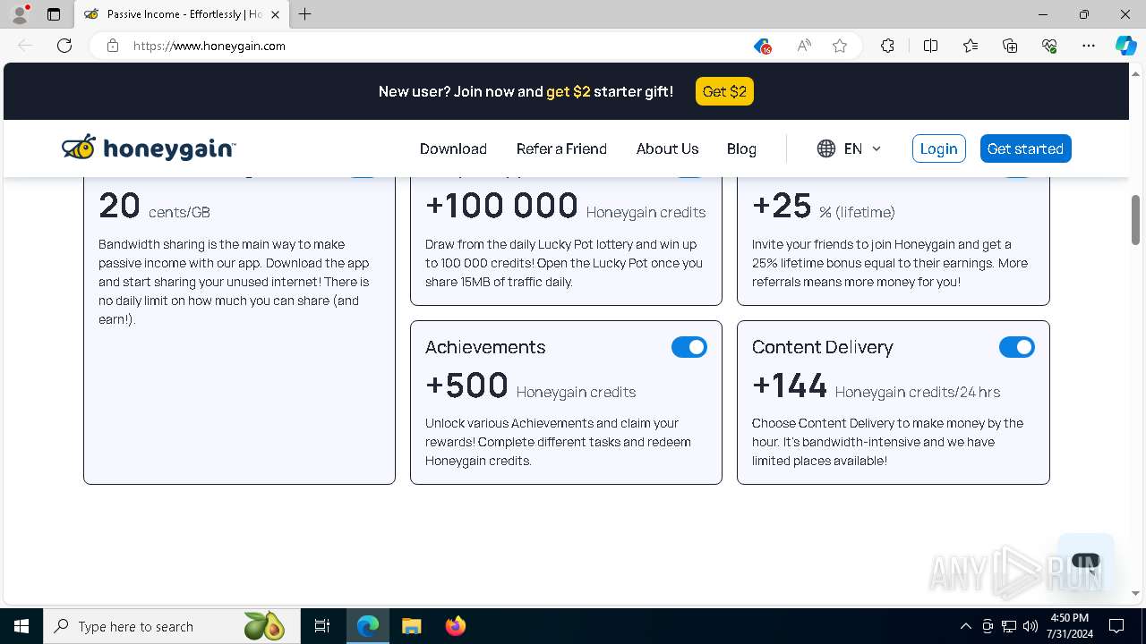Open the About Us page
The width and height of the screenshot is (1146, 644).
click(667, 148)
